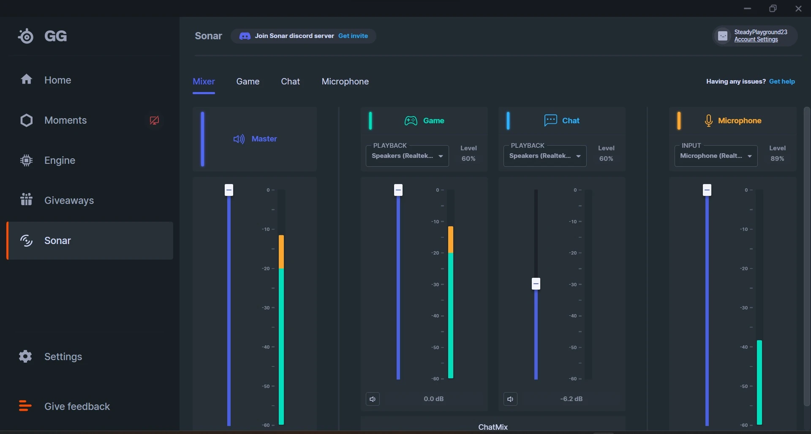This screenshot has width=811, height=434.
Task: Mute the Chat channel speaker button
Action: (510, 399)
